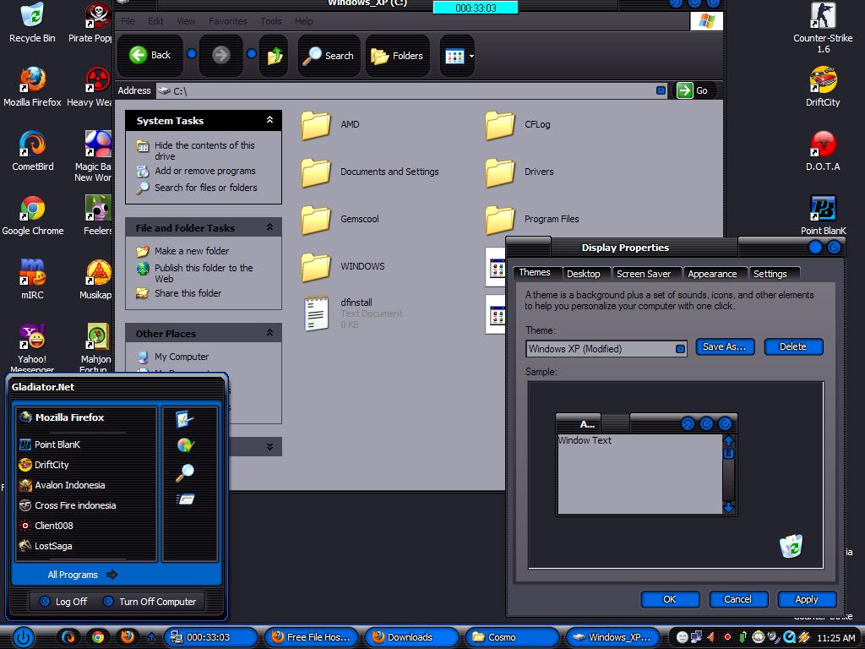Select the CFLog folder

click(x=518, y=125)
